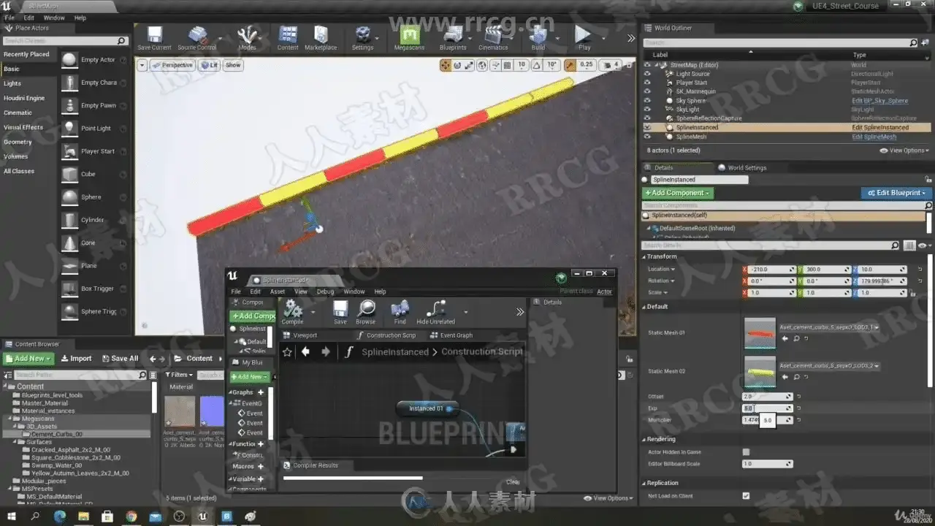Open the Static Mesh 01 asset dropdown
The image size is (935, 526).
coord(830,327)
